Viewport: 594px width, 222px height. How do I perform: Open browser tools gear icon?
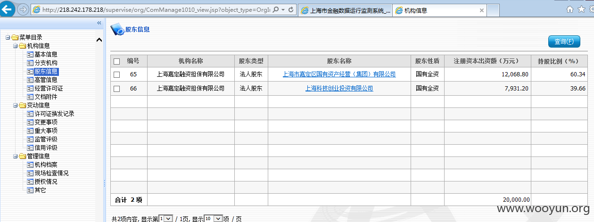click(591, 9)
